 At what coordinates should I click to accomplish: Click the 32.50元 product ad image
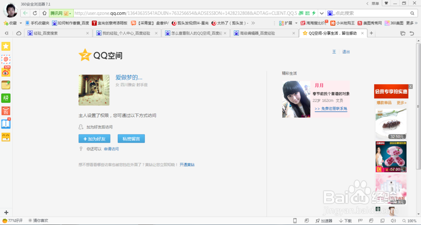tap(391, 123)
